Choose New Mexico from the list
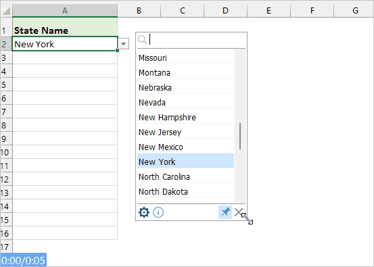Viewport: 374px width, 267px height. (x=185, y=147)
